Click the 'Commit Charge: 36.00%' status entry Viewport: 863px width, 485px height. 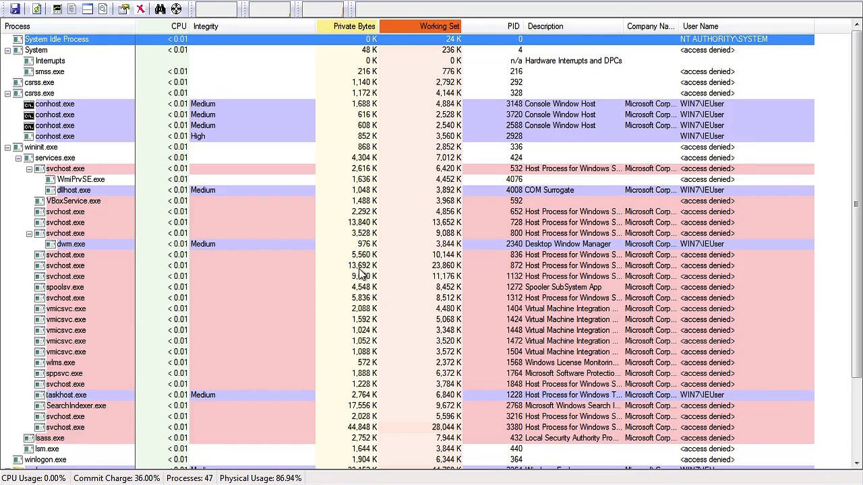click(117, 478)
